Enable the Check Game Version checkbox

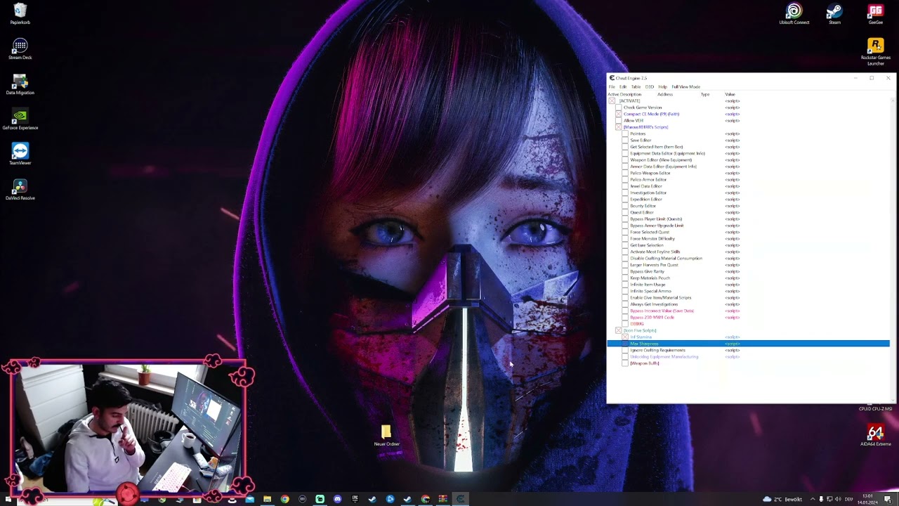point(618,108)
